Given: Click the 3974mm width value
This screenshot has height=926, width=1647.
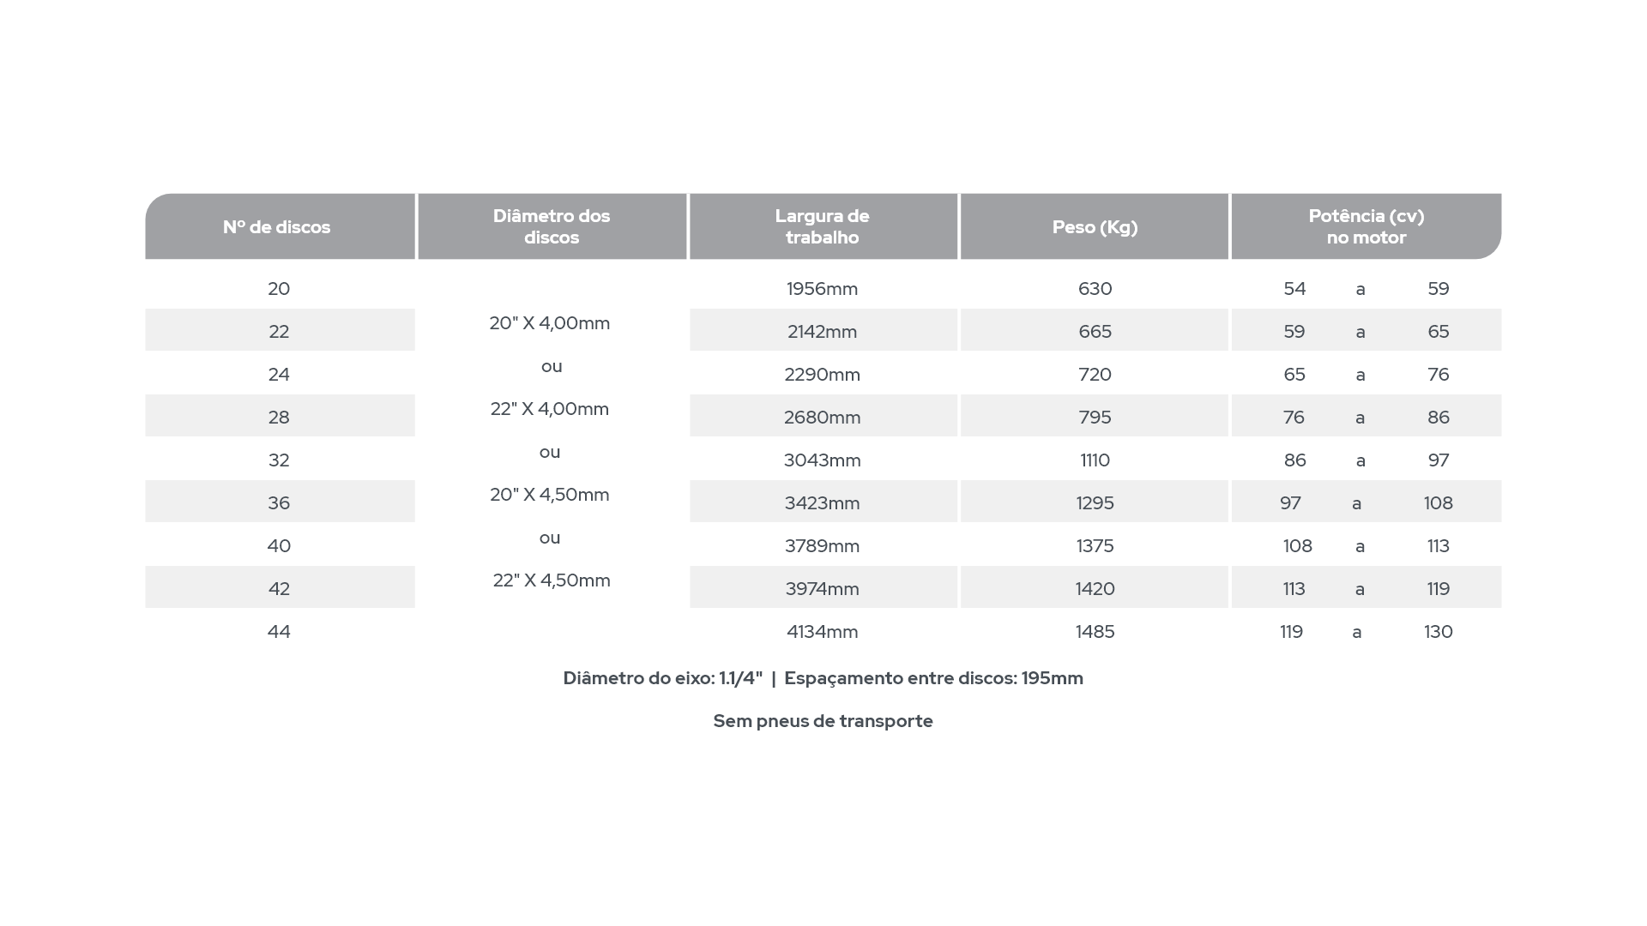Looking at the screenshot, I should [x=823, y=589].
